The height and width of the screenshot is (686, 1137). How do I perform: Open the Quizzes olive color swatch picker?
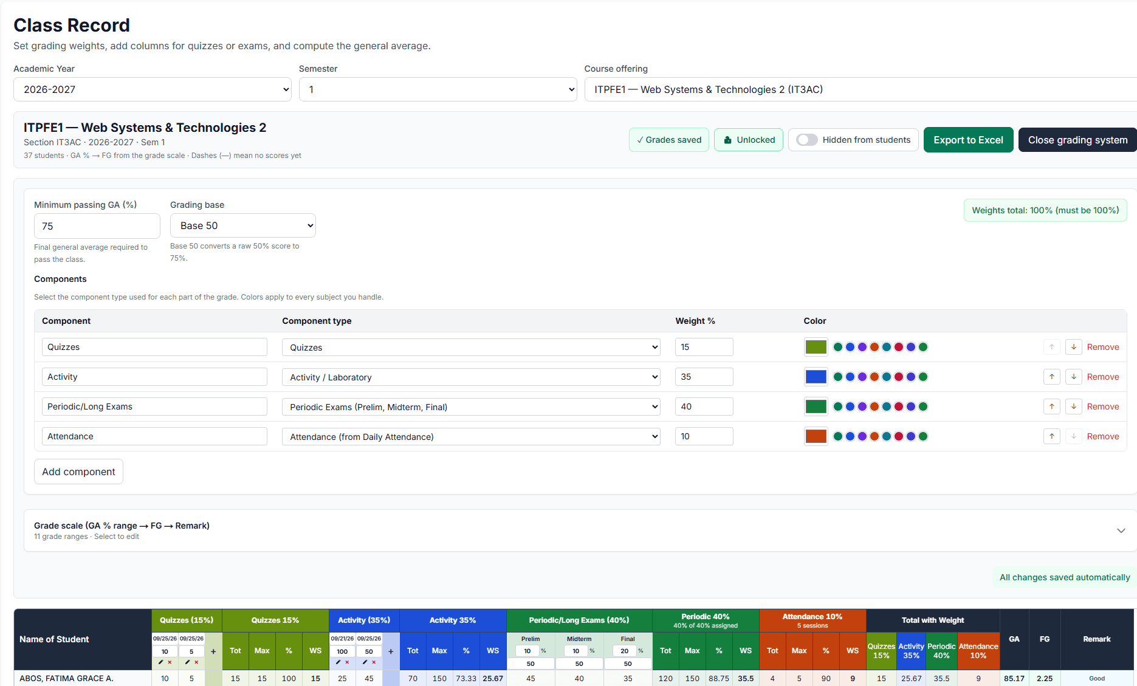816,347
